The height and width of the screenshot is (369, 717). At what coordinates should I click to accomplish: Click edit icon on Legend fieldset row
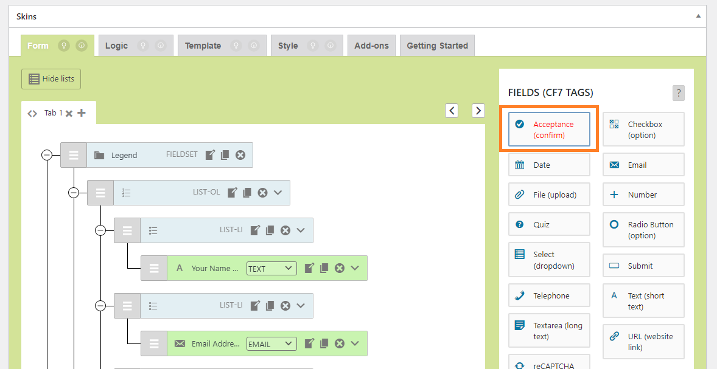pyautogui.click(x=210, y=155)
